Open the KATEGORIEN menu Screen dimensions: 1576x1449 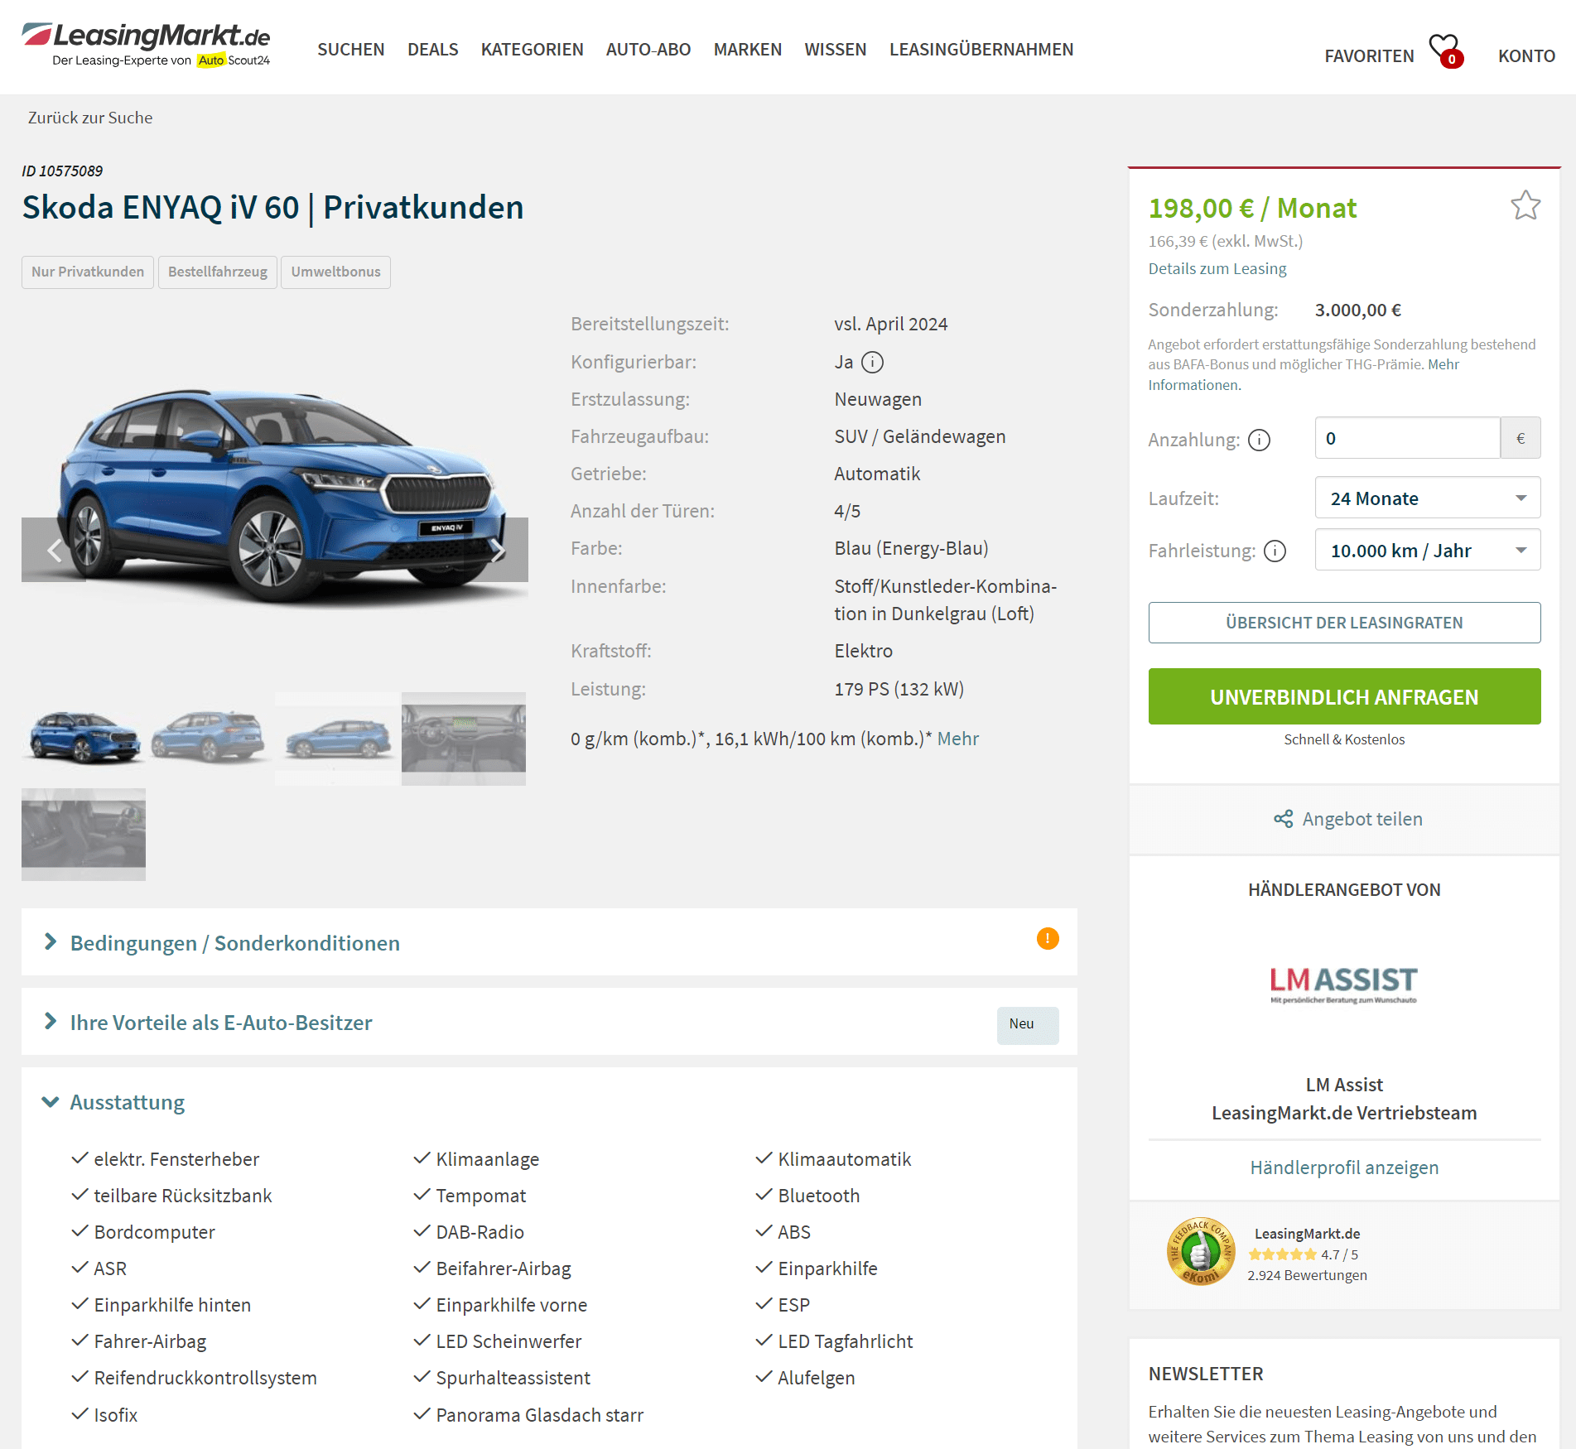532,50
